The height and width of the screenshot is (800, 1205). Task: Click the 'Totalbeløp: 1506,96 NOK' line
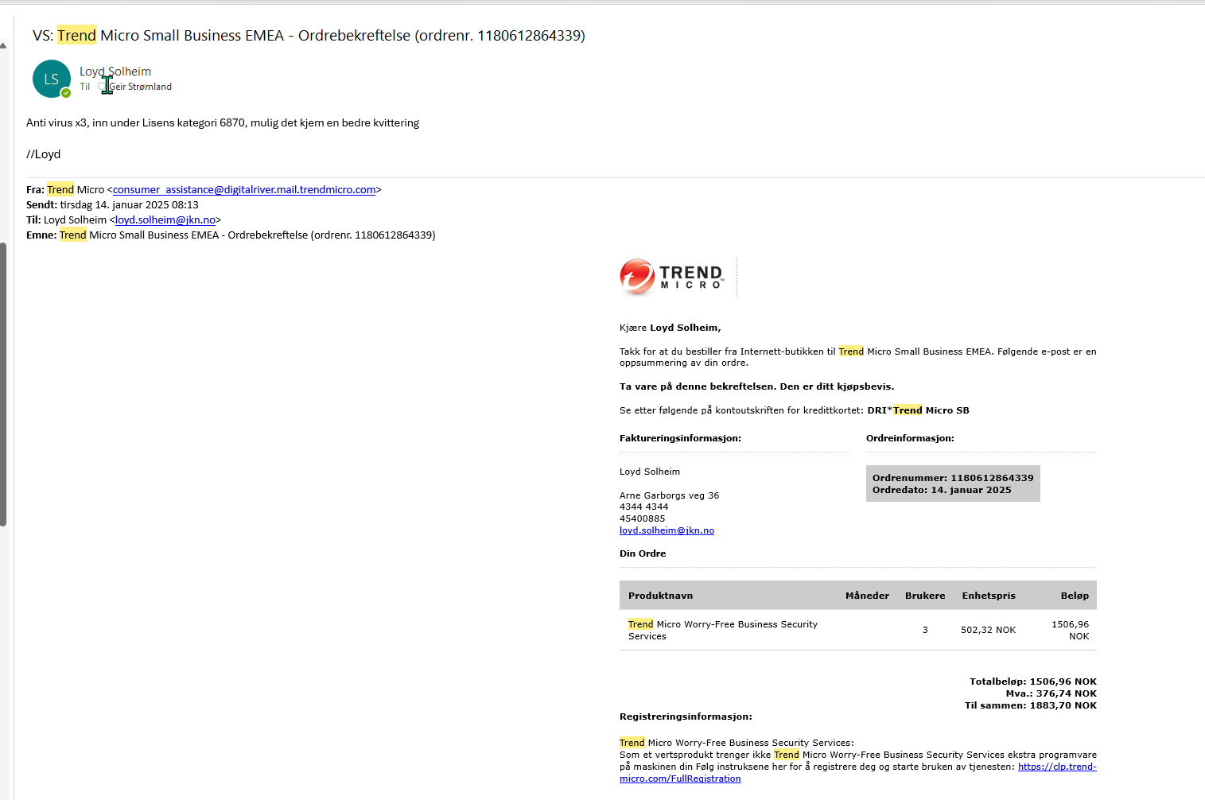tap(1033, 682)
